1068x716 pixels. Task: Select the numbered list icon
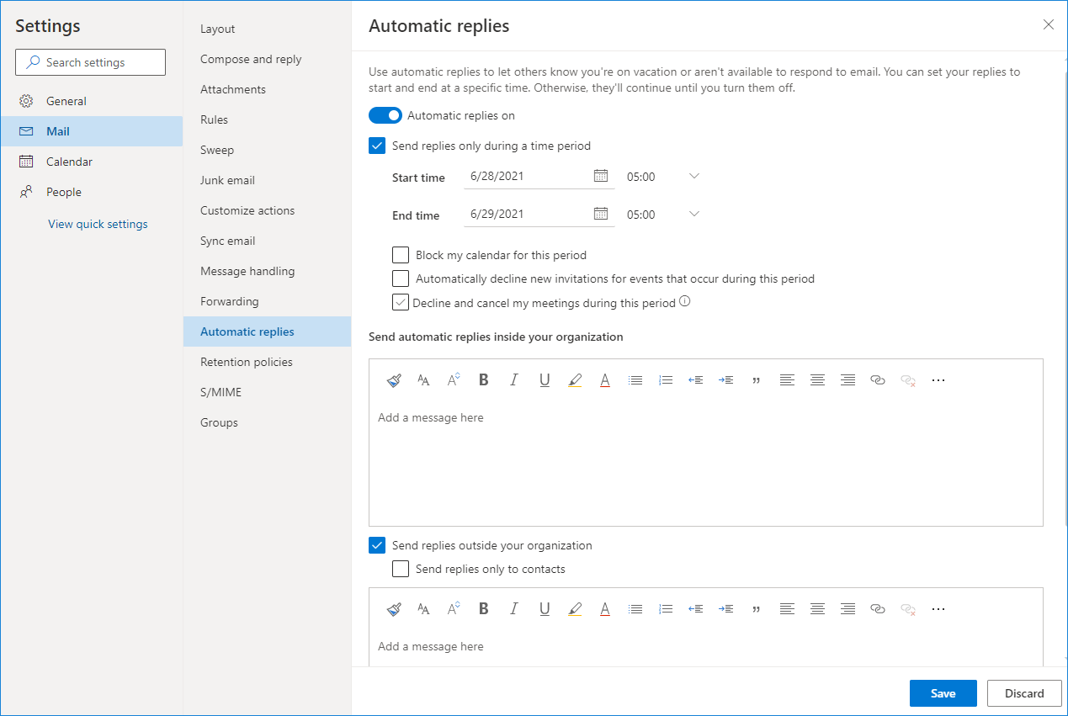click(x=666, y=379)
